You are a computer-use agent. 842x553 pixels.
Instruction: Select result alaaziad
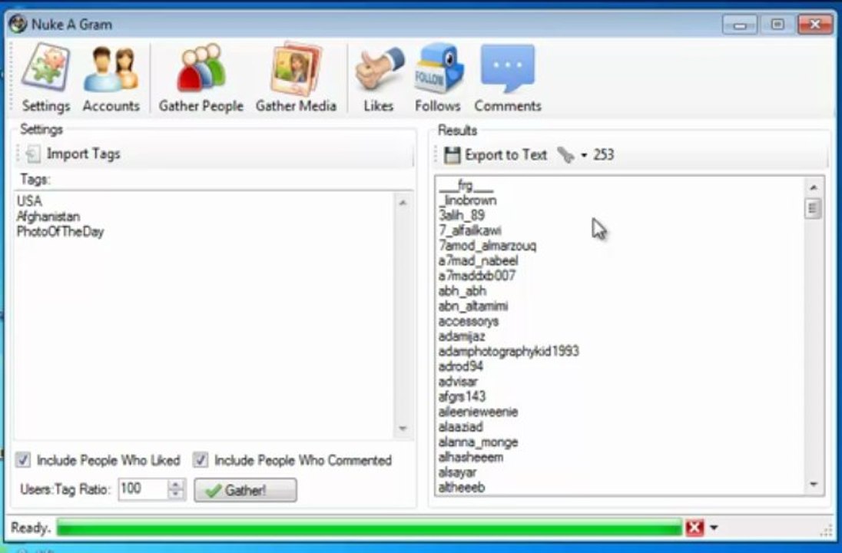click(x=461, y=427)
